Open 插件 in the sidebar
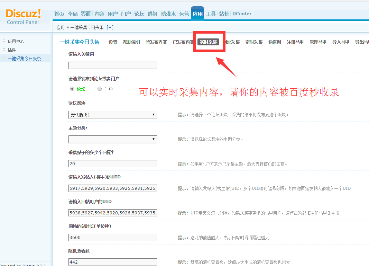 click(x=12, y=50)
